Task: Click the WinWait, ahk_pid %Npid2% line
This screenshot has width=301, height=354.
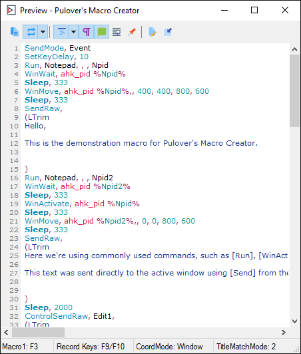Action: coord(77,186)
